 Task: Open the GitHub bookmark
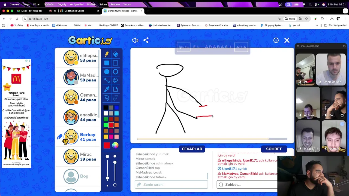(x=77, y=25)
